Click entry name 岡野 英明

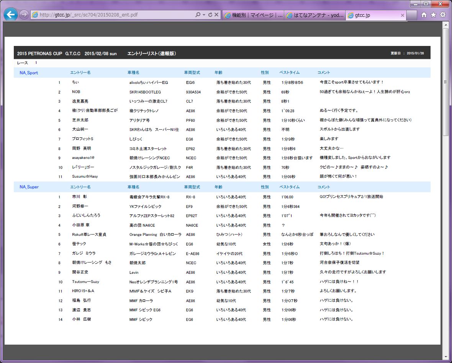(x=82, y=149)
